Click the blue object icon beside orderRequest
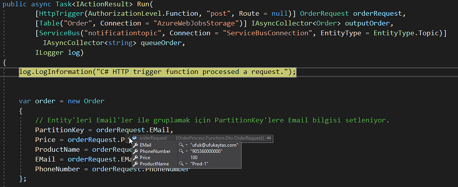 (135, 138)
